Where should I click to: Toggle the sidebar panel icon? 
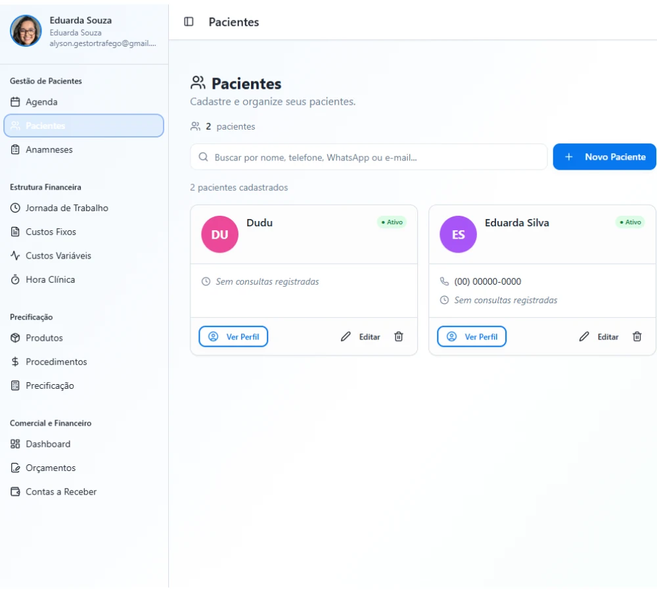189,22
